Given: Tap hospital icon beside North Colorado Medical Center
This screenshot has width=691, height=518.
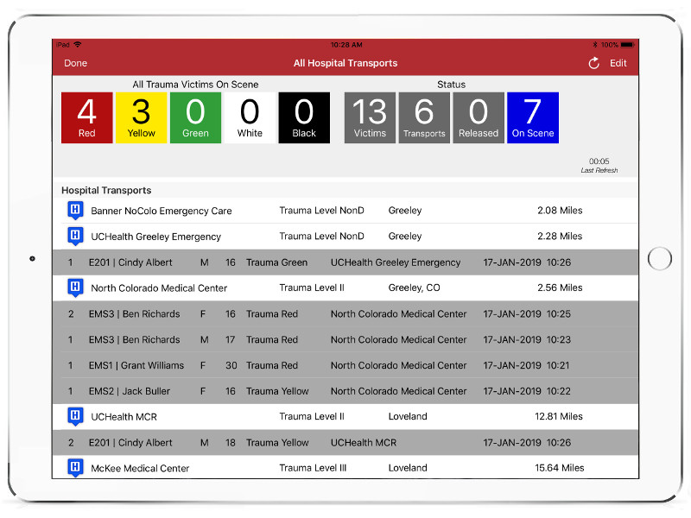Looking at the screenshot, I should point(75,287).
